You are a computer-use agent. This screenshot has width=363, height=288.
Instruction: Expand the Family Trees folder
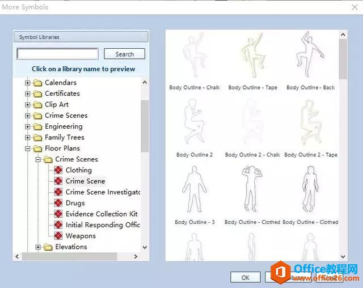[28, 138]
